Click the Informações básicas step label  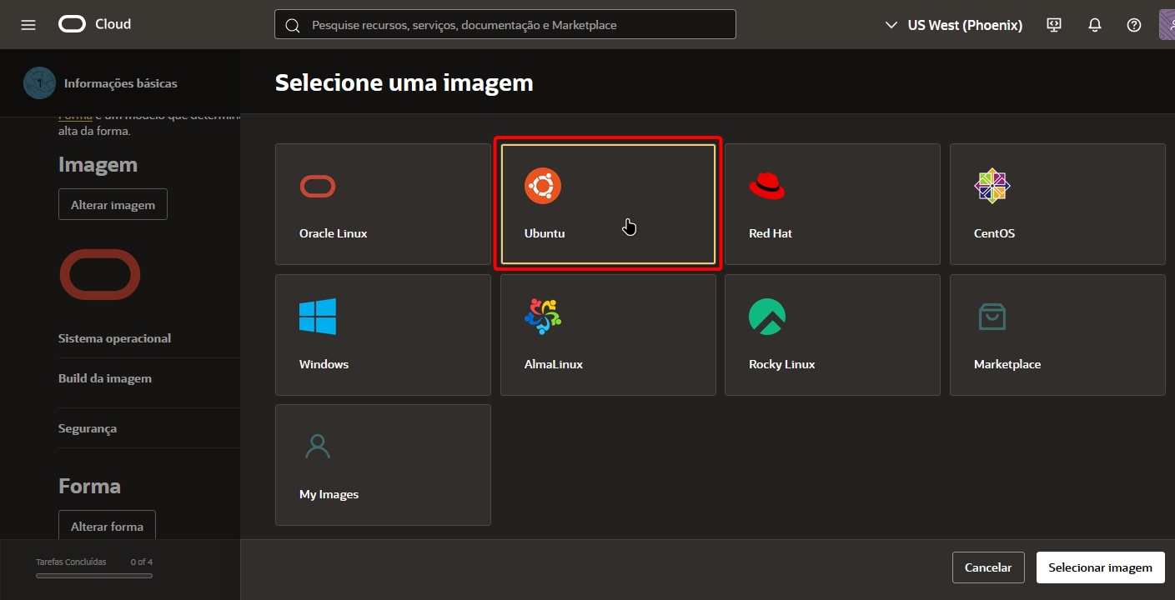point(121,83)
